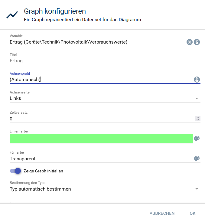The image size is (205, 219).
Task: Increase Zeitversatz with up arrow
Action: tap(198, 117)
